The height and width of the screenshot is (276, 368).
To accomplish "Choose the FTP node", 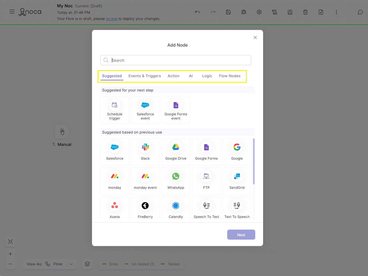I will [x=206, y=181].
